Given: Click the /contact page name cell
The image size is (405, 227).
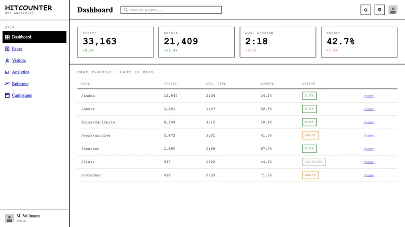Looking at the screenshot, I should [90, 149].
